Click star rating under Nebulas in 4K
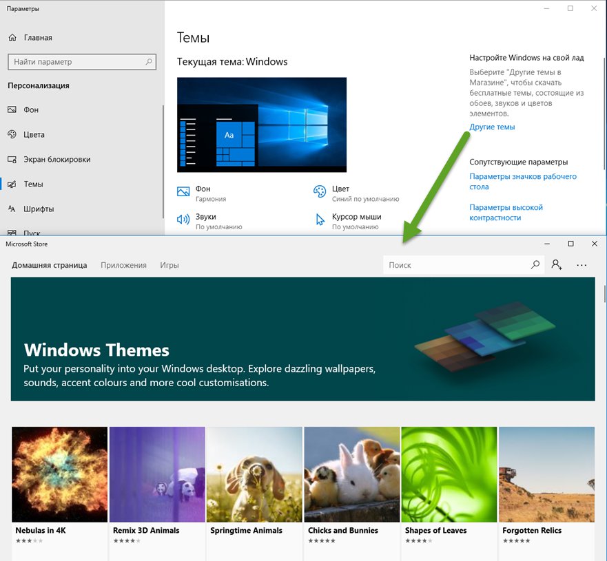The image size is (607, 561). [x=30, y=540]
